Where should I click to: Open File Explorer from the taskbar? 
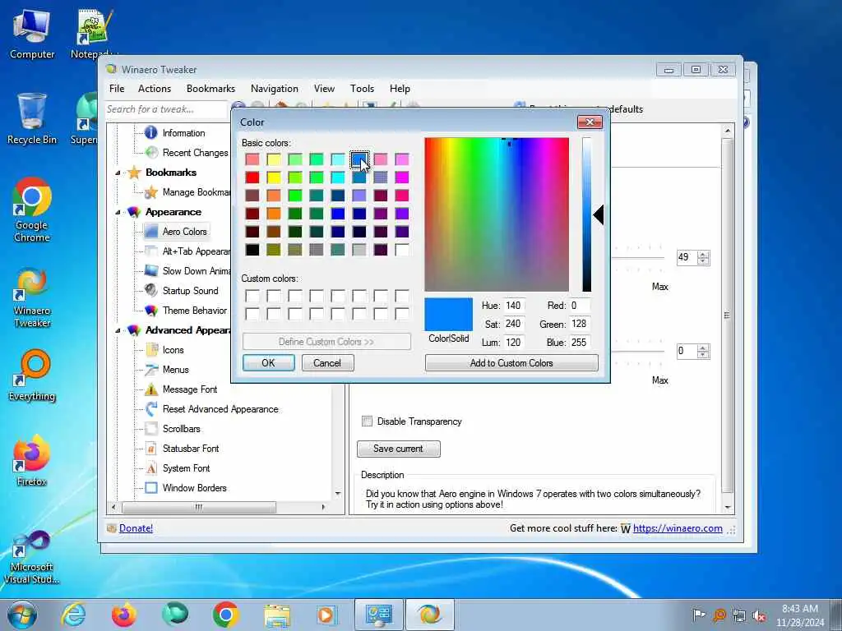[277, 615]
